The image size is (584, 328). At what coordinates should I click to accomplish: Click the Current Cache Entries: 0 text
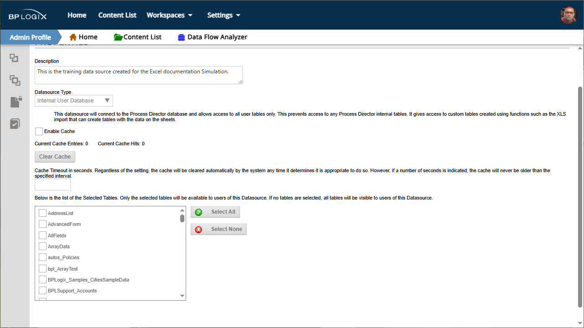point(61,144)
